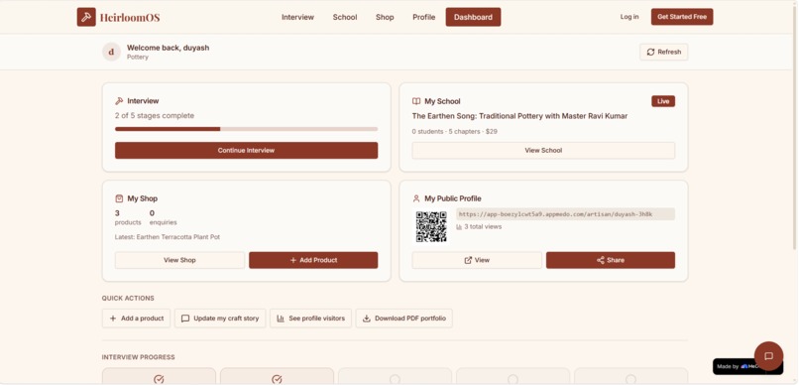Viewport: 799px width, 385px height.
Task: Click the hammer icon beside Interview heading
Action: [x=119, y=101]
